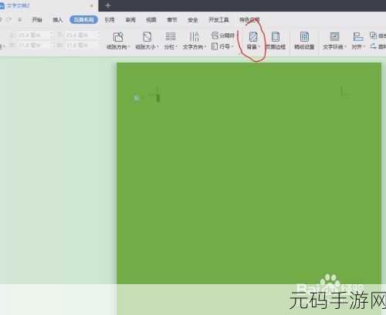
Task: Open 稿纸设置 manuscript paper settings
Action: click(x=304, y=41)
